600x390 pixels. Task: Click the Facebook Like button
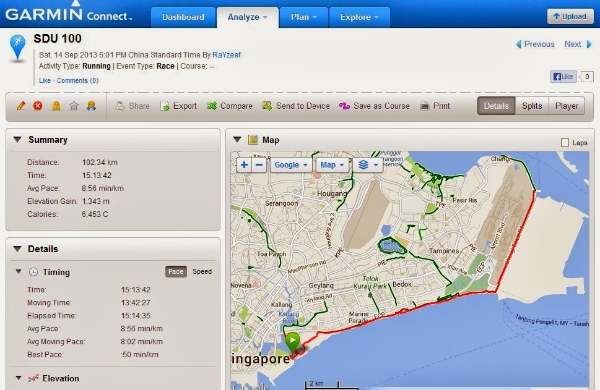[x=563, y=77]
